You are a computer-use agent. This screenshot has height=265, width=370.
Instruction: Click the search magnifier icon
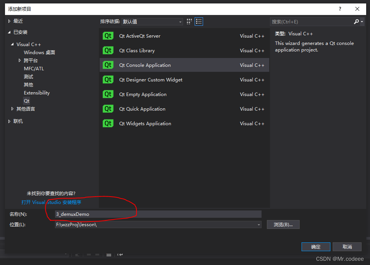[356, 22]
